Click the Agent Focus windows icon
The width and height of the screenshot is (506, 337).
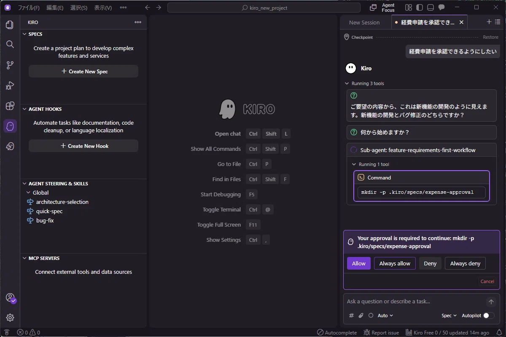point(373,8)
